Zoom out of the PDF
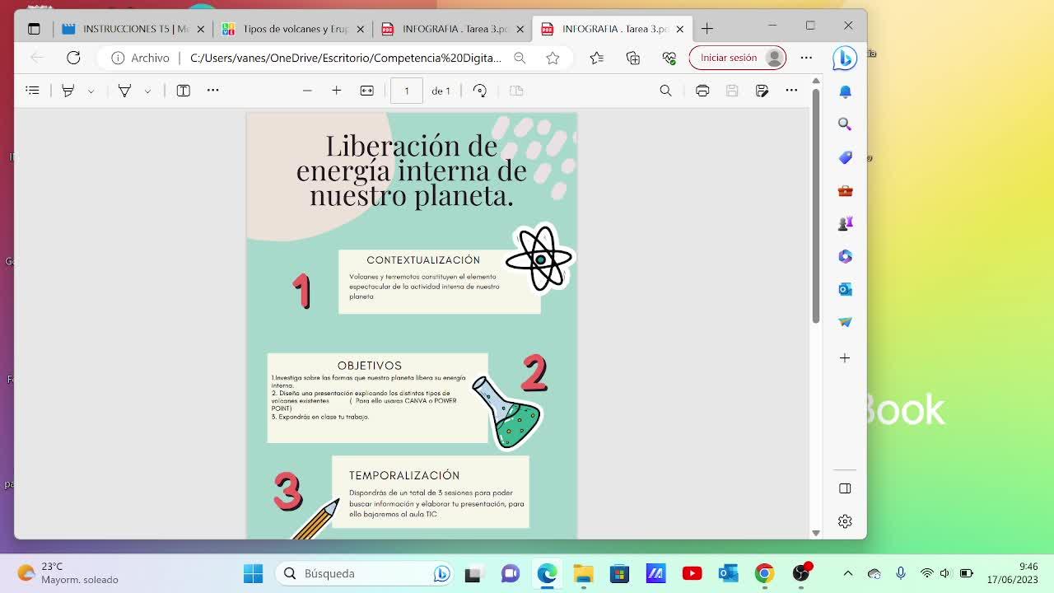Image resolution: width=1054 pixels, height=593 pixels. click(x=307, y=91)
